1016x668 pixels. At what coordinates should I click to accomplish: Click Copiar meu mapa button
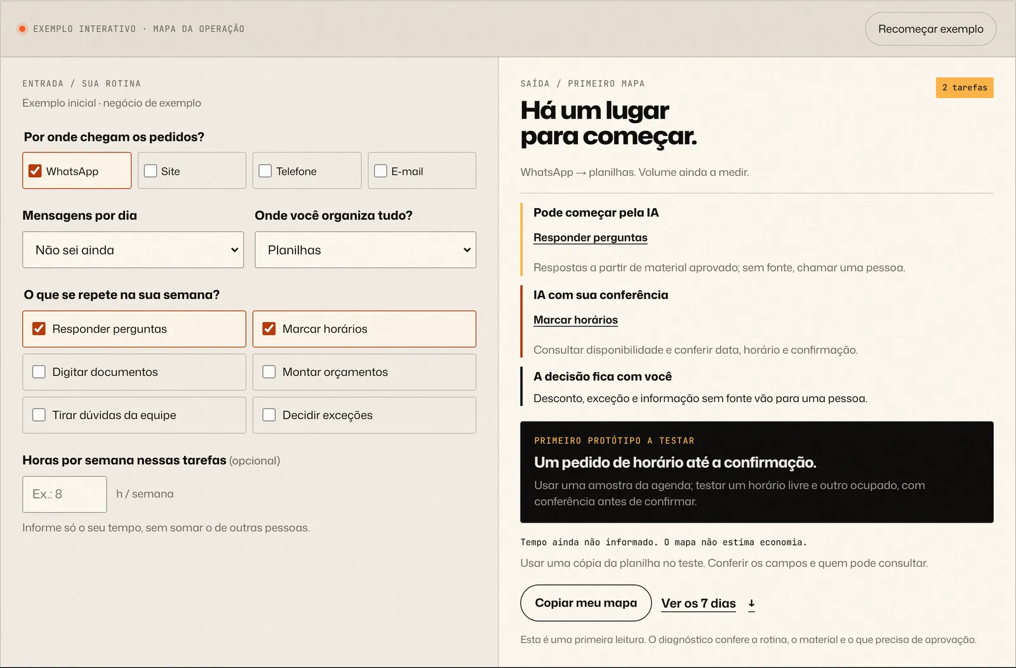(585, 603)
